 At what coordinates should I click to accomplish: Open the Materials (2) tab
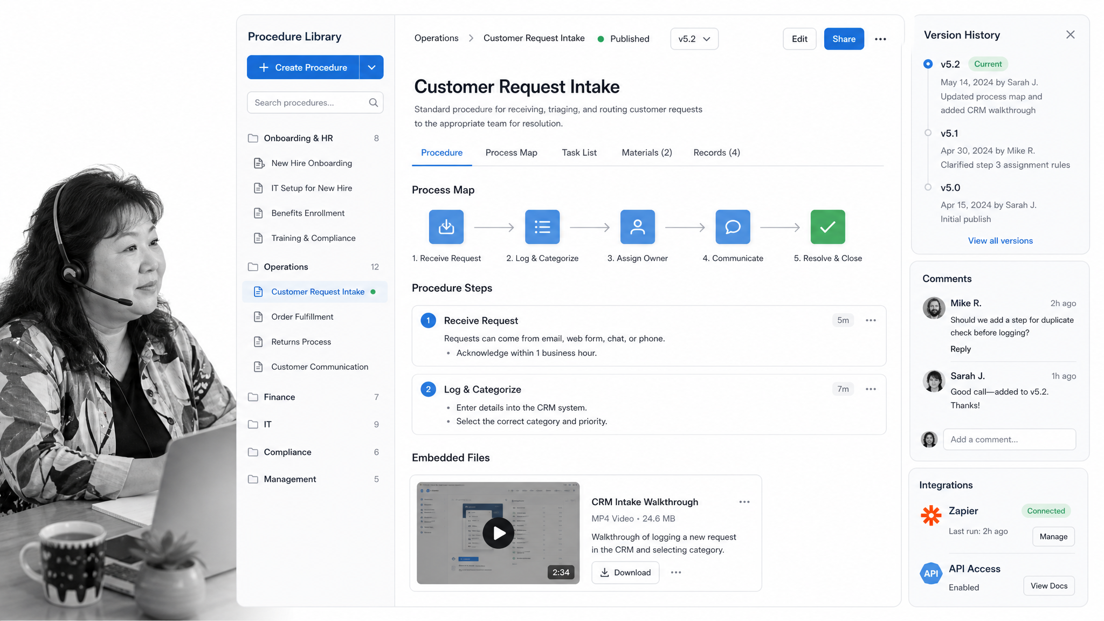click(646, 153)
